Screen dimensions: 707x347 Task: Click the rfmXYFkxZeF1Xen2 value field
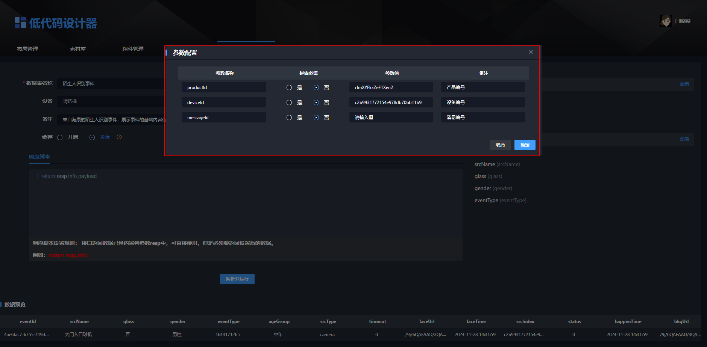click(391, 87)
